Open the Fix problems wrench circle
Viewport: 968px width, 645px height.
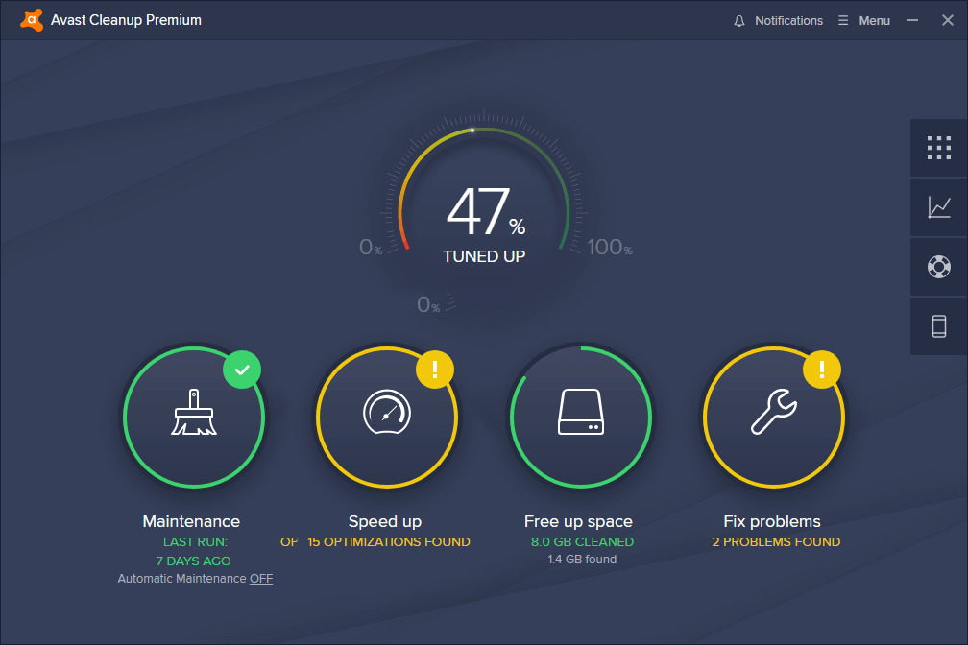coord(774,418)
